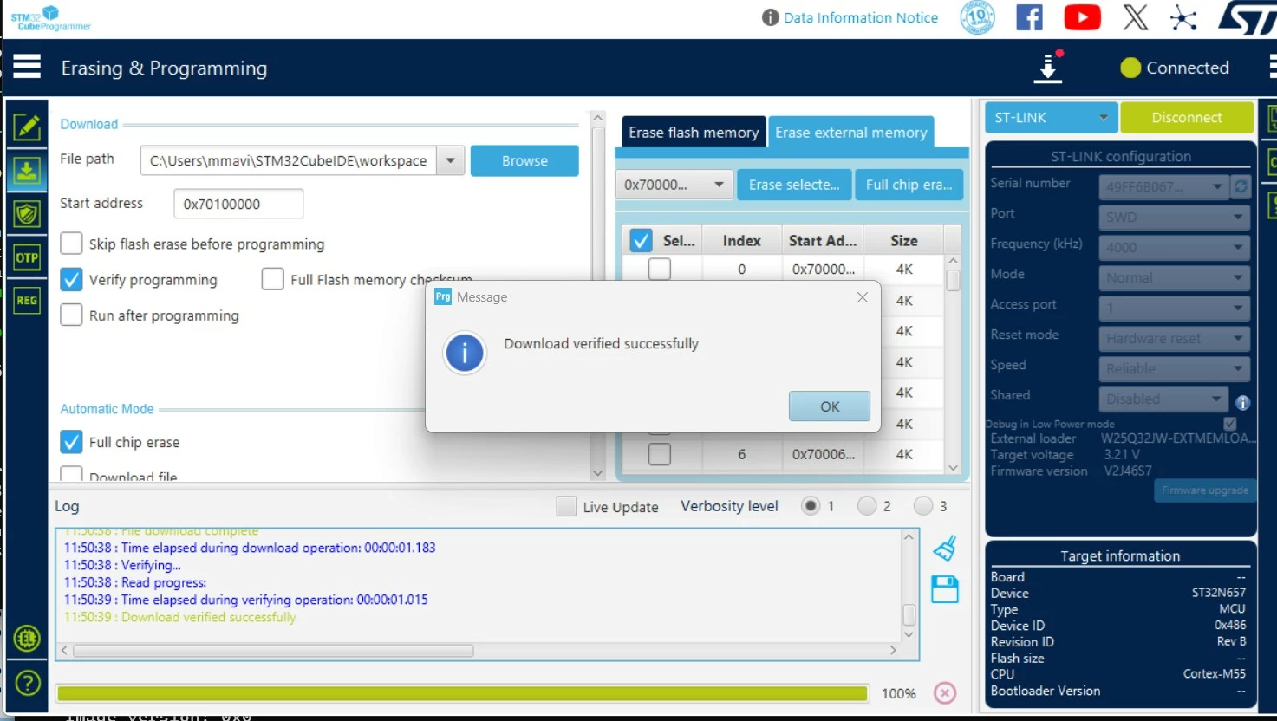Open the Reset mode Hardware reset dropdown
This screenshot has width=1277, height=721.
click(1175, 338)
